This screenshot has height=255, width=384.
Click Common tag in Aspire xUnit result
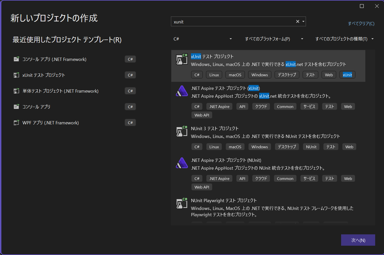pyautogui.click(x=285, y=106)
